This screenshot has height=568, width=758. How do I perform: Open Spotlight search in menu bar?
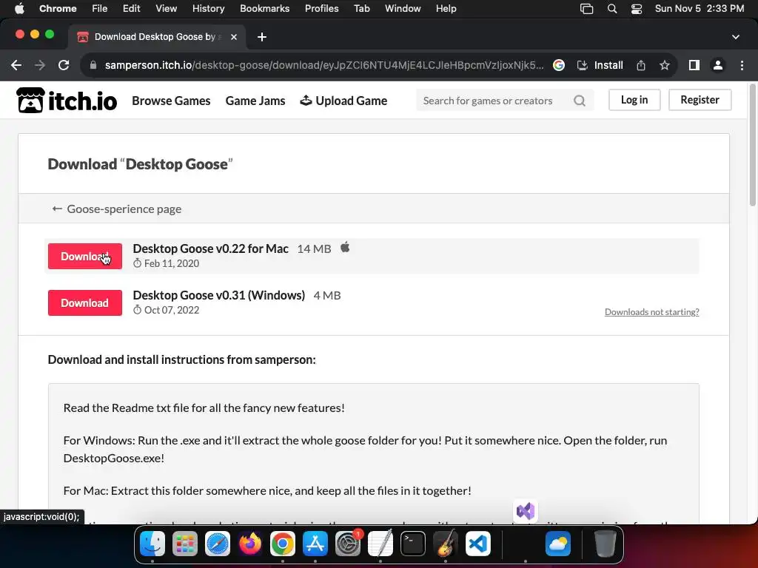click(612, 9)
